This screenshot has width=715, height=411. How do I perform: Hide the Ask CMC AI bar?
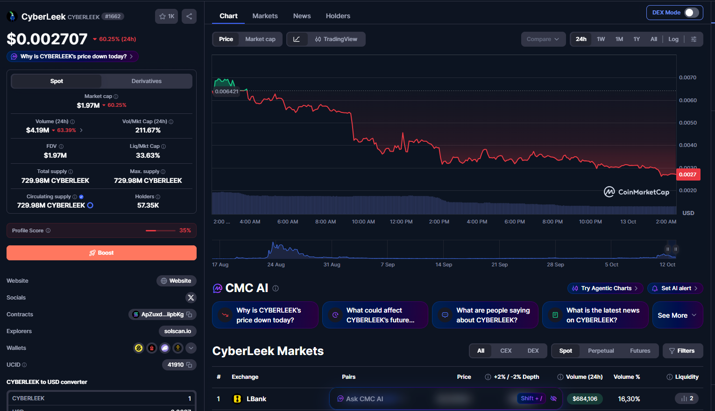point(553,398)
